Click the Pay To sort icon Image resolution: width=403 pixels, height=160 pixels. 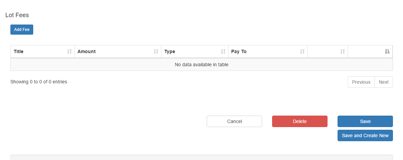coord(302,51)
